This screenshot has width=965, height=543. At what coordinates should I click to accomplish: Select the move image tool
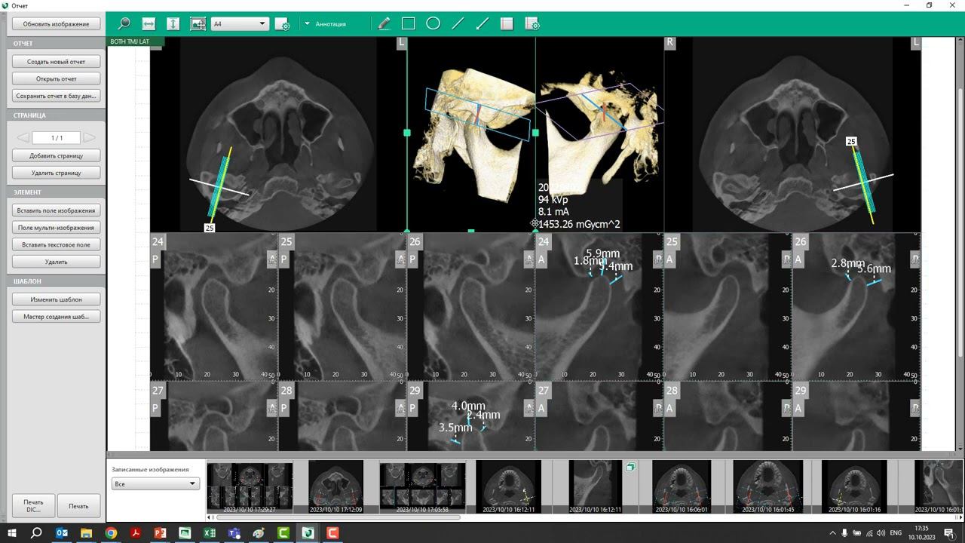point(198,24)
